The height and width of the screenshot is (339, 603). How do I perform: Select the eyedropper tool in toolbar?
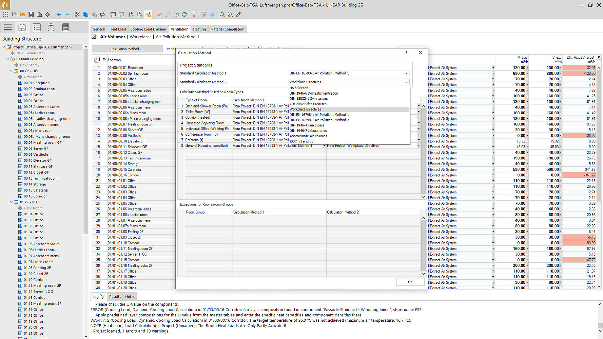tap(238, 15)
